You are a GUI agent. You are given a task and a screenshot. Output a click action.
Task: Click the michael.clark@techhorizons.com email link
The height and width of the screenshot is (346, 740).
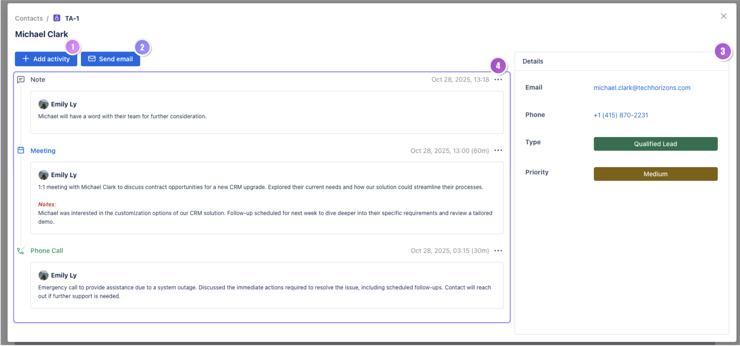(641, 88)
